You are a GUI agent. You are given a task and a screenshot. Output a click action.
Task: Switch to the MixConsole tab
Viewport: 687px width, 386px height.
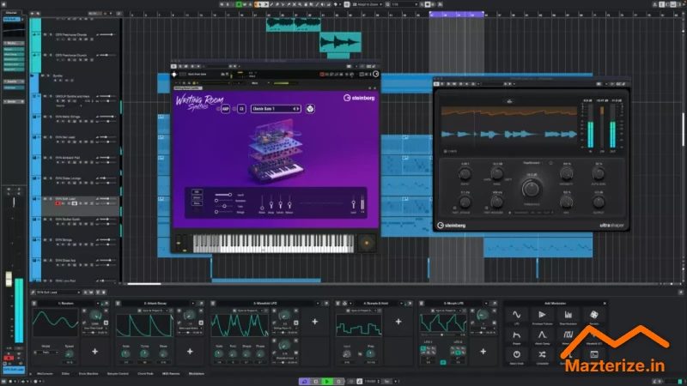45,374
